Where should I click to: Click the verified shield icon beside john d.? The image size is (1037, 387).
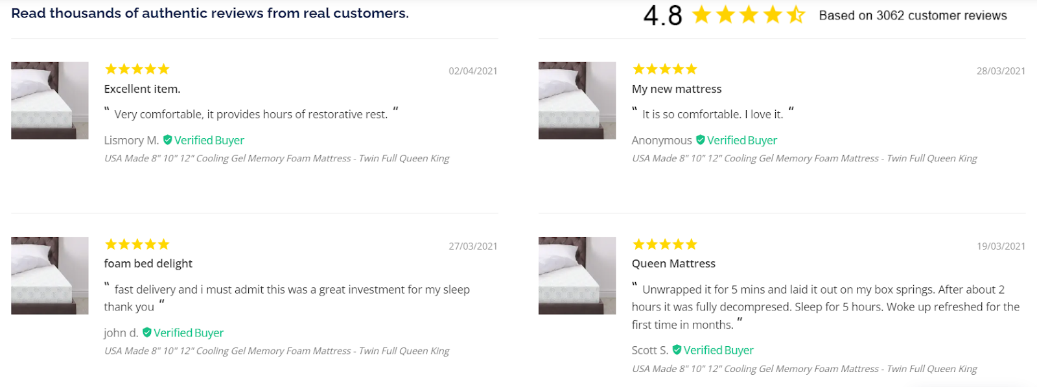146,332
